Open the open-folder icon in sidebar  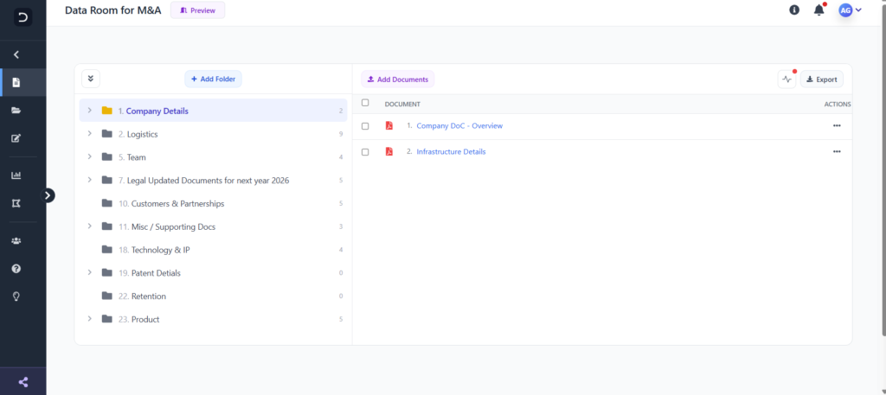pos(16,111)
